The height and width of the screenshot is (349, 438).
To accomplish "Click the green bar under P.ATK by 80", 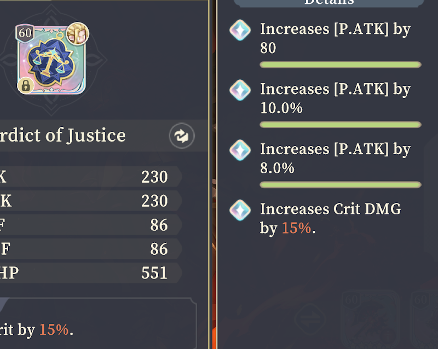I will [x=340, y=65].
